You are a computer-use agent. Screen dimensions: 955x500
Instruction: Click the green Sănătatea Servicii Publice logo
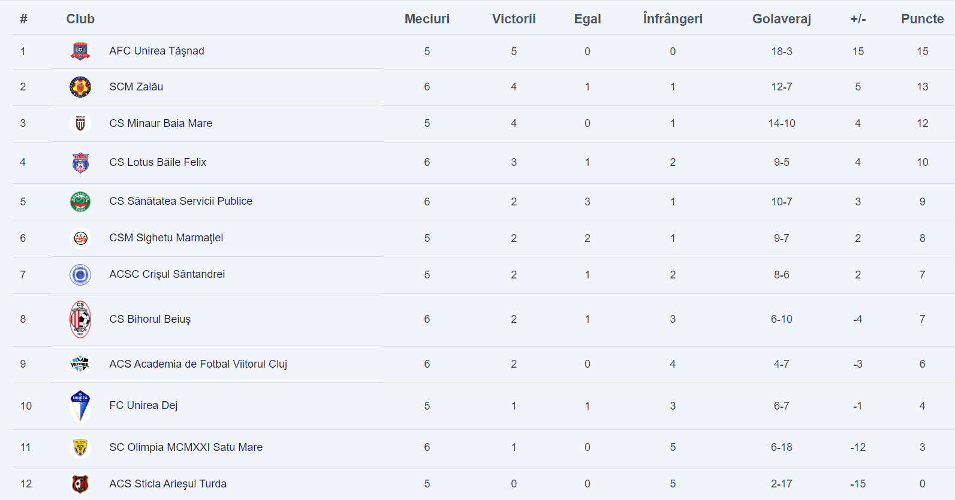[x=80, y=202]
